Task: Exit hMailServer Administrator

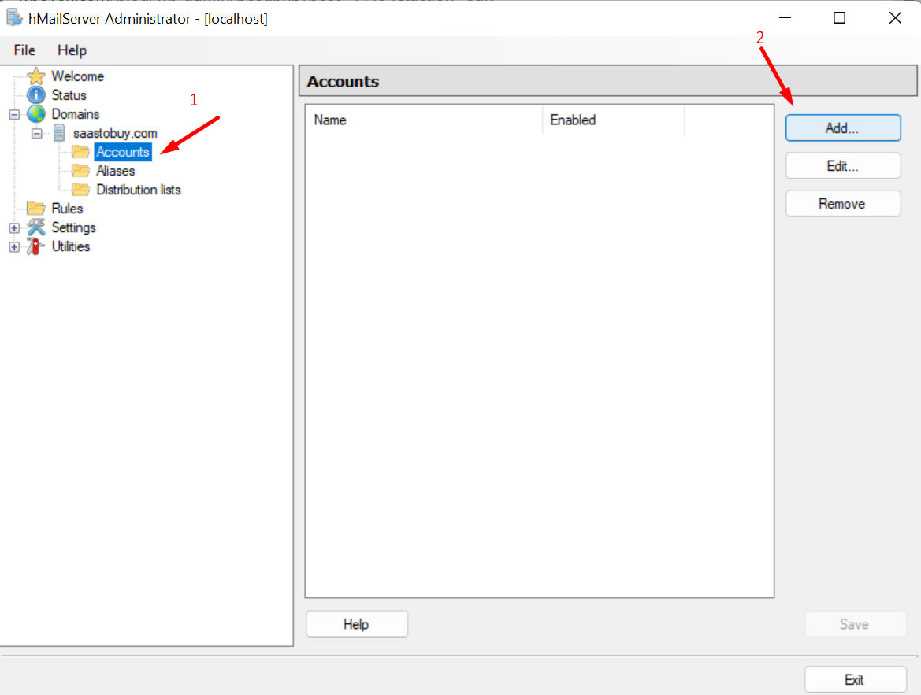Action: tap(856, 678)
